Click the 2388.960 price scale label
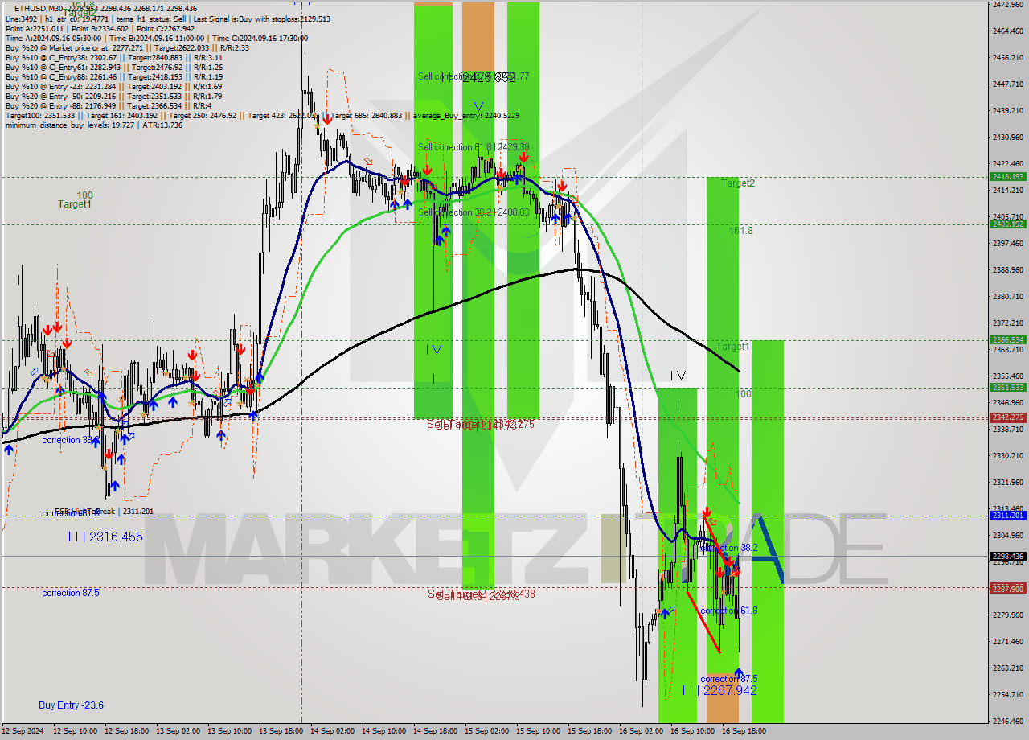 [1008, 270]
